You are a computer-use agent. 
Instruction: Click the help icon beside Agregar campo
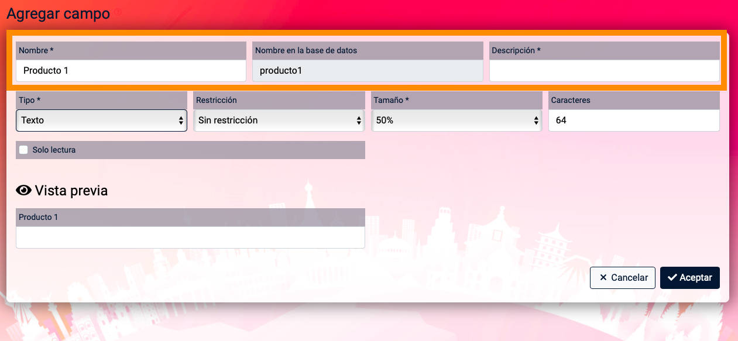pos(118,12)
